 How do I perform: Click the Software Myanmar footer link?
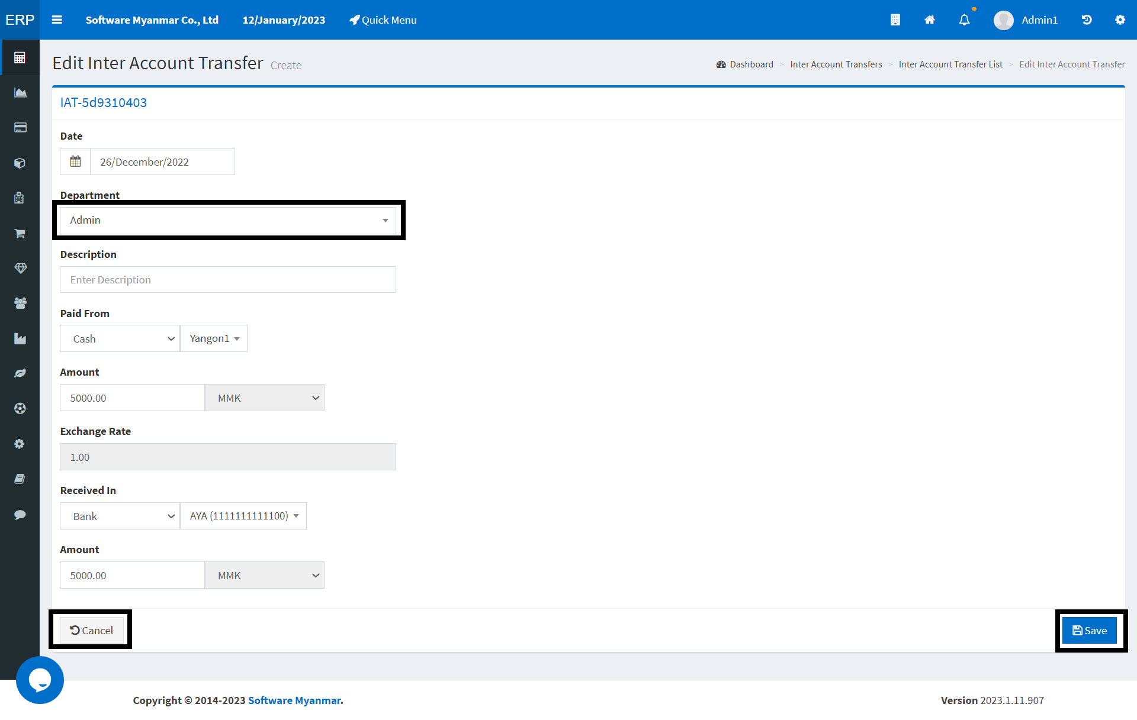pyautogui.click(x=294, y=700)
